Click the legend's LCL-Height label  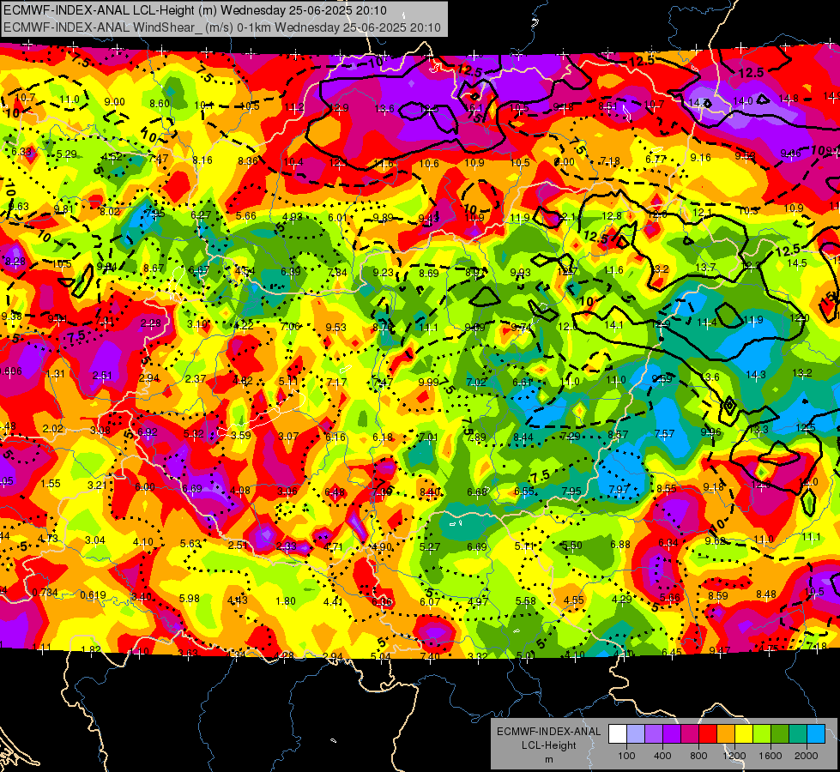(x=548, y=745)
